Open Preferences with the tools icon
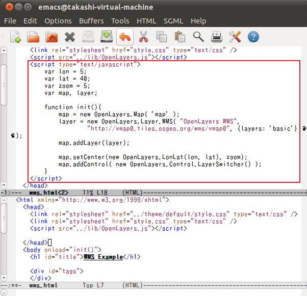The image size is (307, 296). (235, 37)
